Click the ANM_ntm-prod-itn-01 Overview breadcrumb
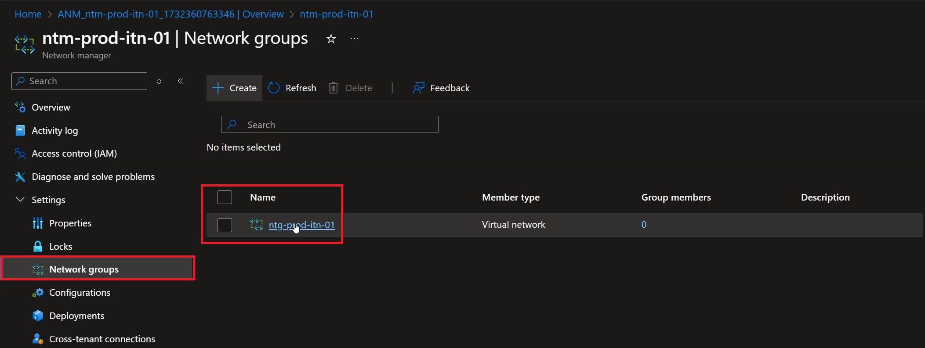This screenshot has width=925, height=348. [x=171, y=14]
